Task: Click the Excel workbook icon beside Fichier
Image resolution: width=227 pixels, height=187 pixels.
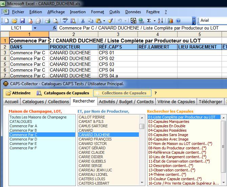Action: [x=6, y=12]
